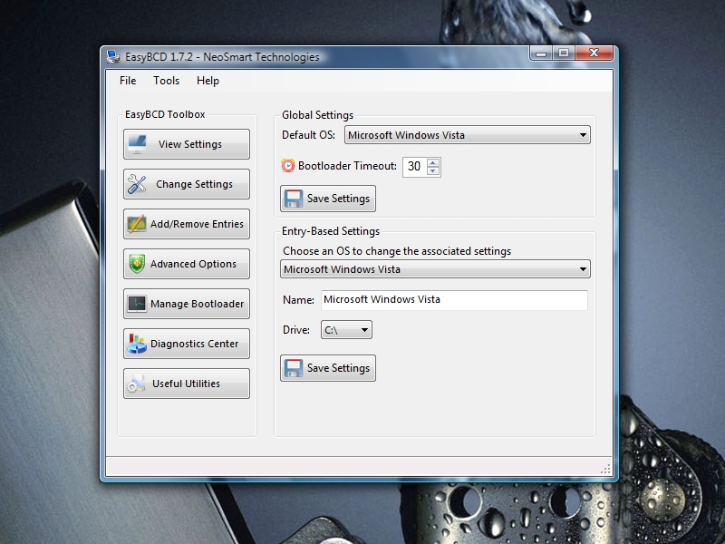Image resolution: width=725 pixels, height=544 pixels.
Task: Open the Tools menu
Action: coord(167,81)
